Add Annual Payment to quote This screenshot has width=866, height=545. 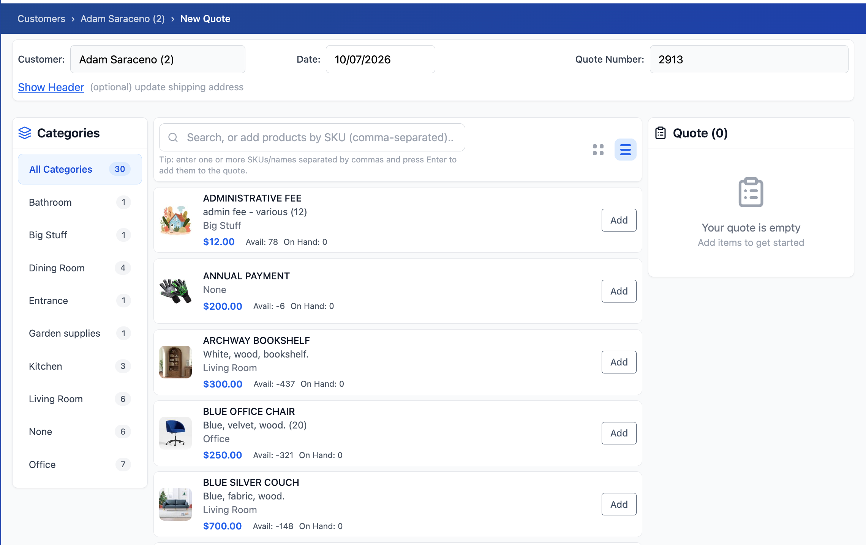(619, 291)
